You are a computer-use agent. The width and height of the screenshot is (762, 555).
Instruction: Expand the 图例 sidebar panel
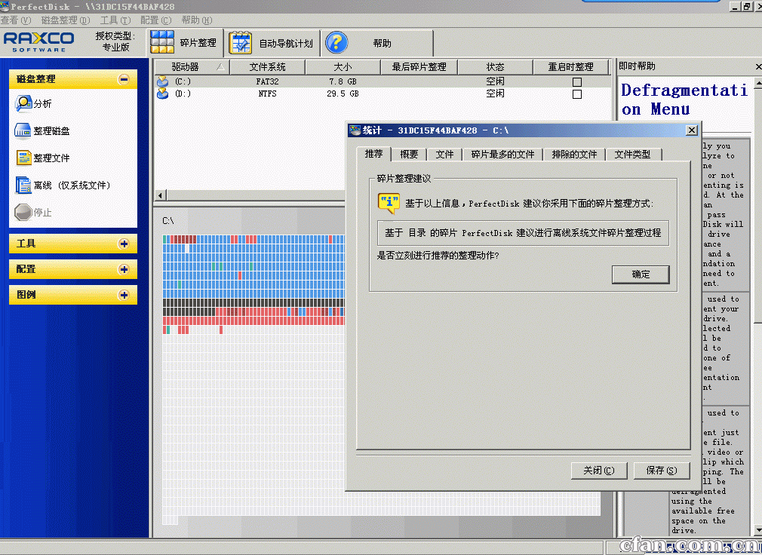[x=124, y=295]
